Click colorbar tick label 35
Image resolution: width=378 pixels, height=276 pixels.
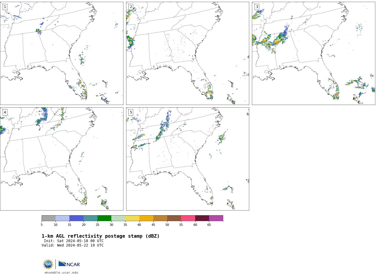125,225
